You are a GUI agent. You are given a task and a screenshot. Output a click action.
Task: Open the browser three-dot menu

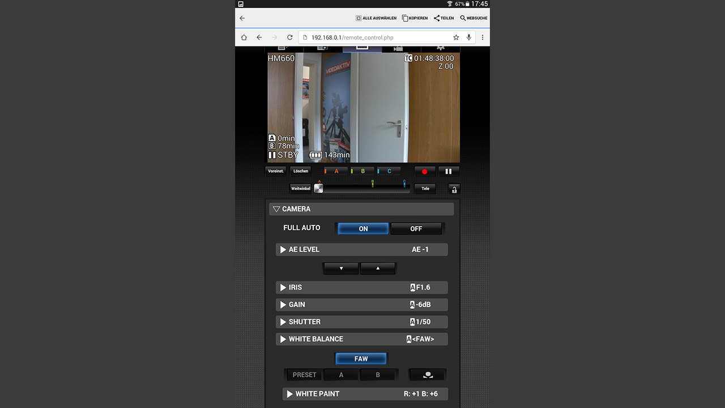[483, 37]
